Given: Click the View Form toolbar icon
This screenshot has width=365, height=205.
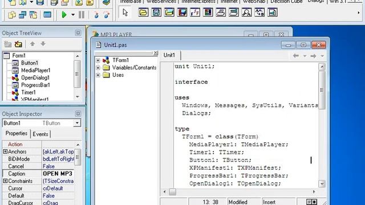Looking at the screenshot, I should (x=23, y=15).
